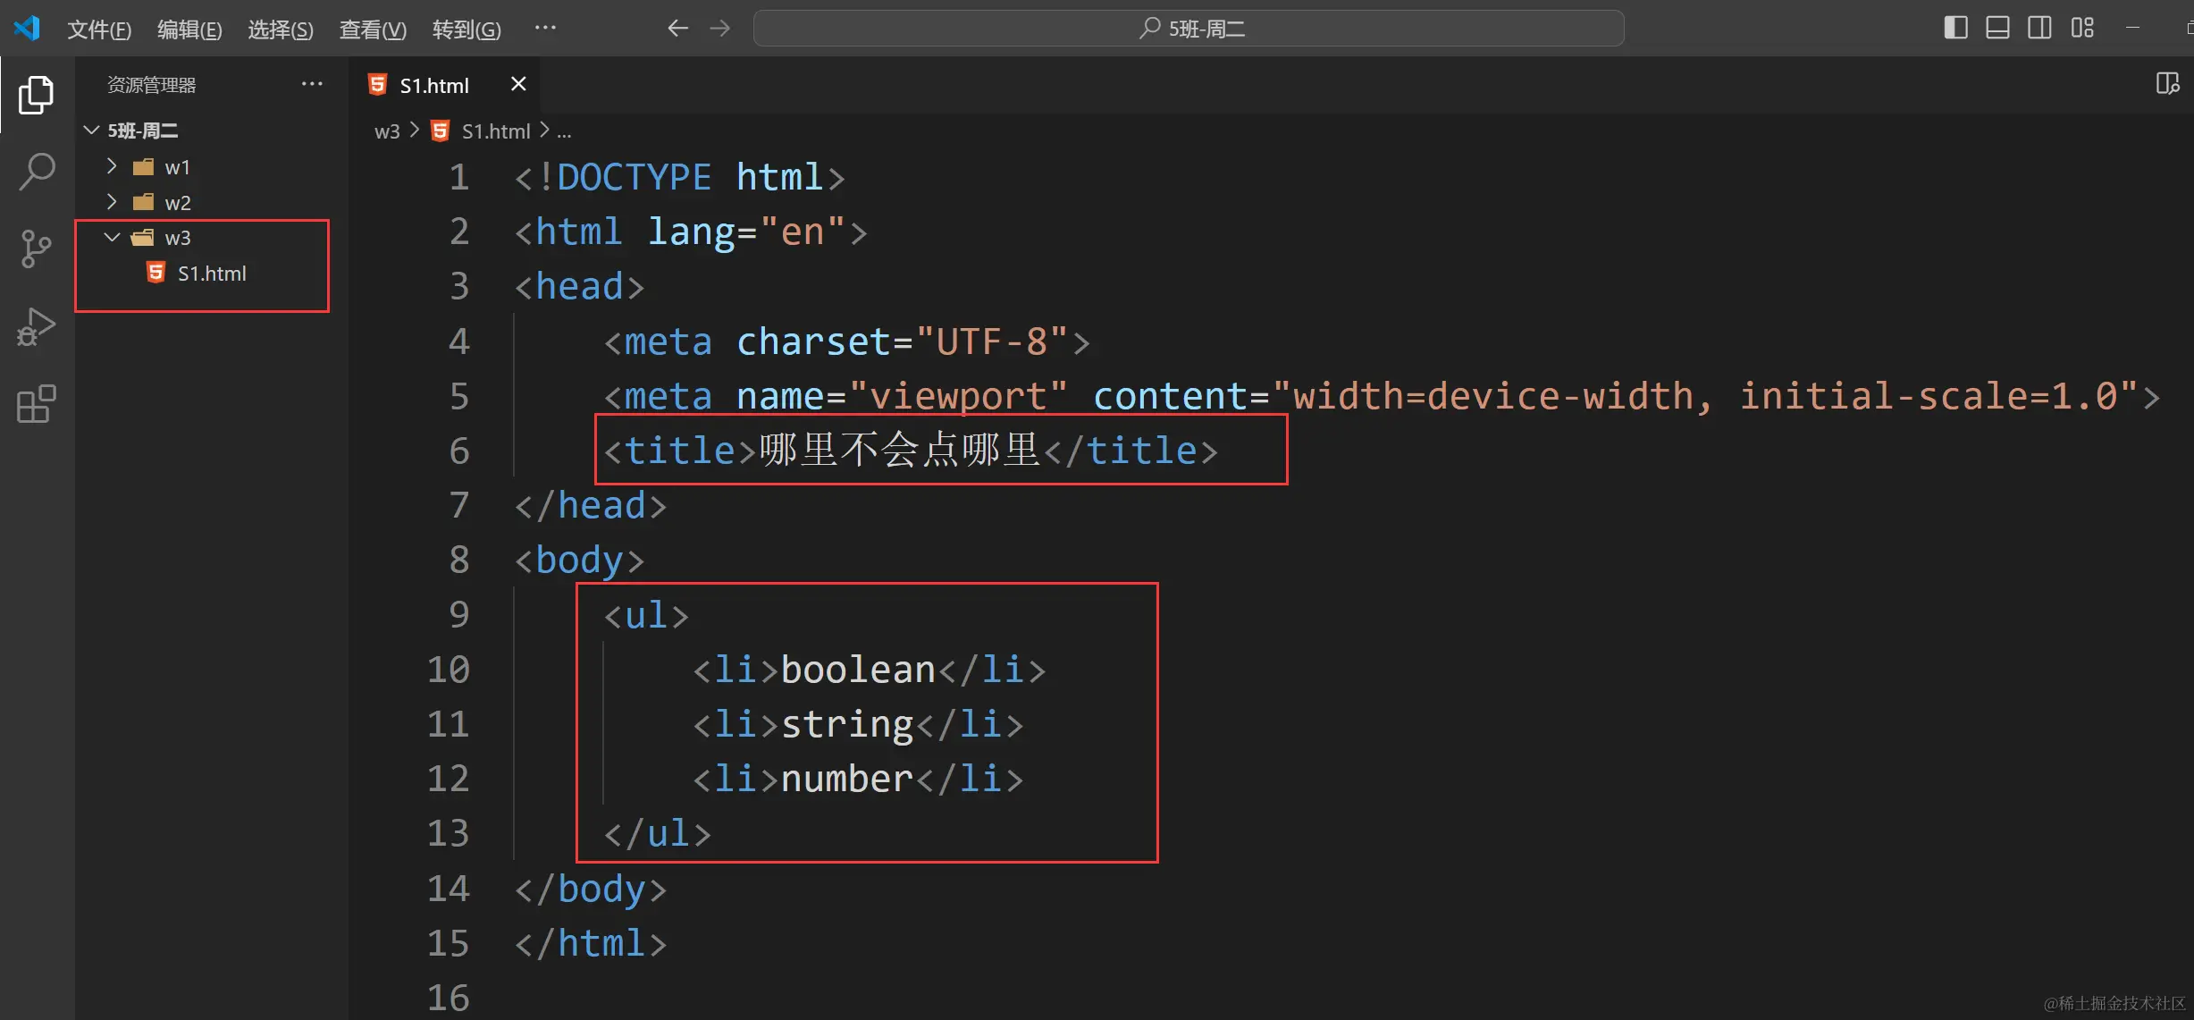Open the Search view icon
This screenshot has width=2194, height=1020.
[x=36, y=172]
